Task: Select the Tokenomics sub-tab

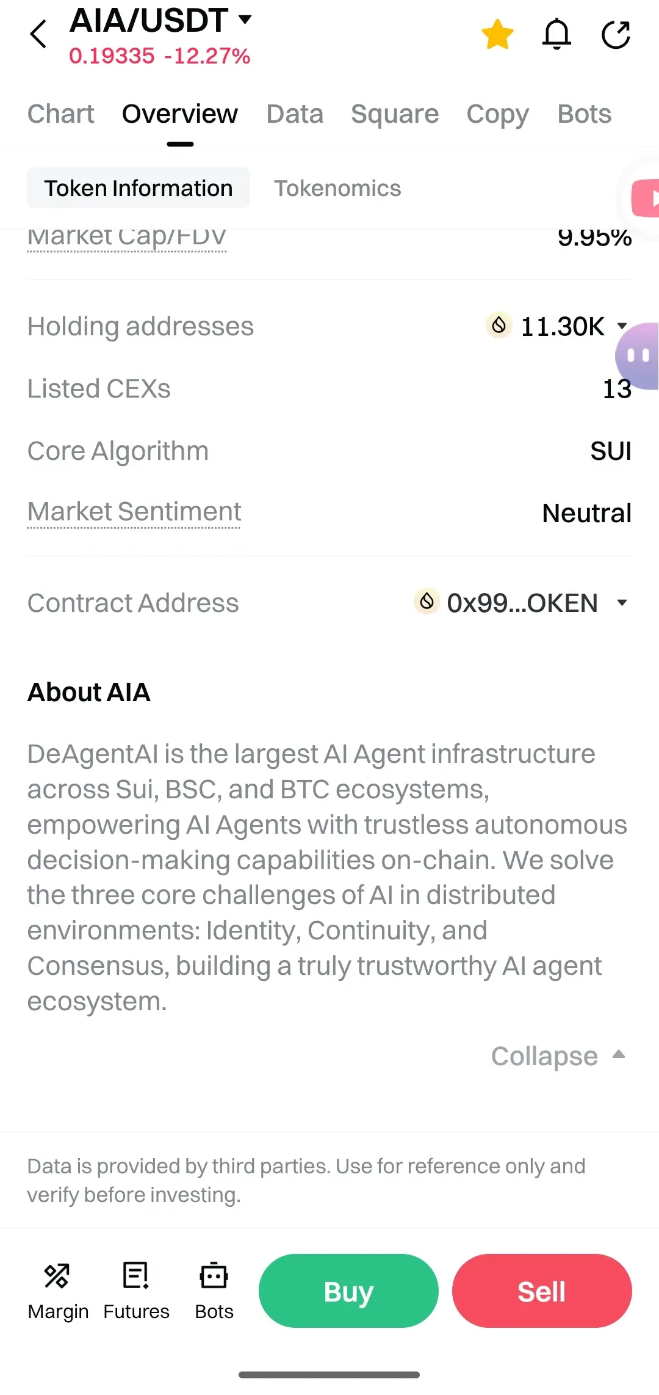Action: click(x=337, y=188)
